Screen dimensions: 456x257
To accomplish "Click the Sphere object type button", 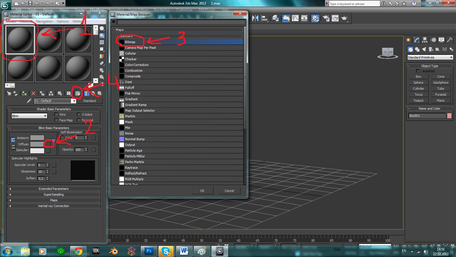I will pyautogui.click(x=418, y=83).
